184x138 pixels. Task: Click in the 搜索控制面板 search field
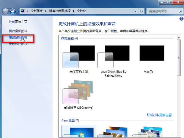pyautogui.click(x=162, y=11)
